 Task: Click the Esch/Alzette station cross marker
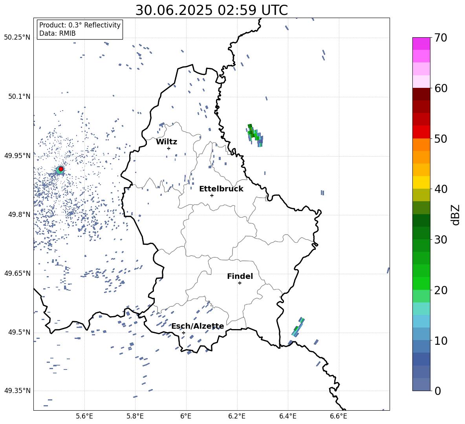[183, 333]
